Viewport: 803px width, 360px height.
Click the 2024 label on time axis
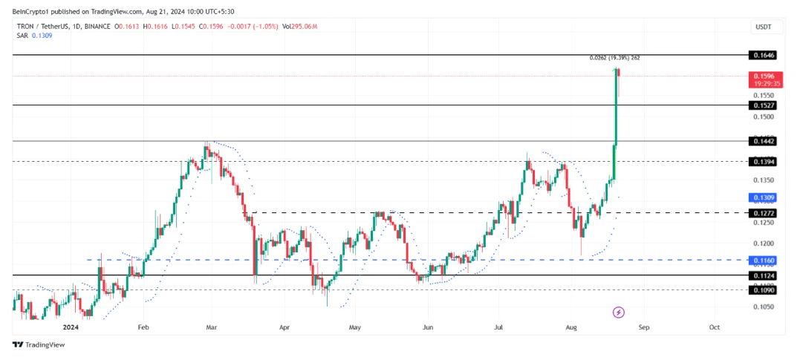[71, 326]
